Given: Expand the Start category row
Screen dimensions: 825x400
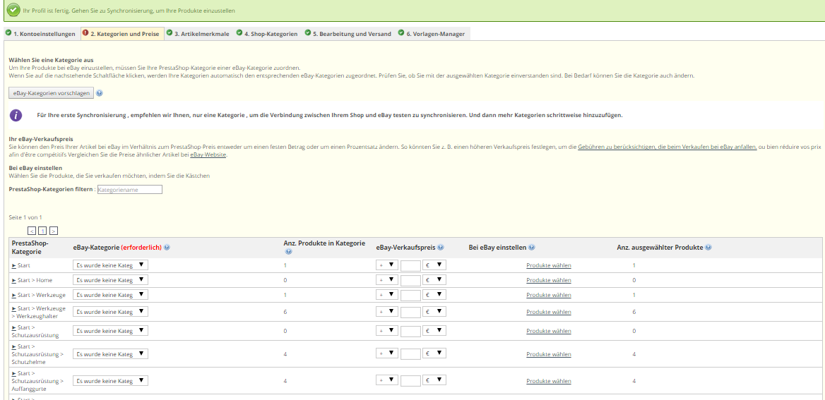Looking at the screenshot, I should click(x=13, y=265).
